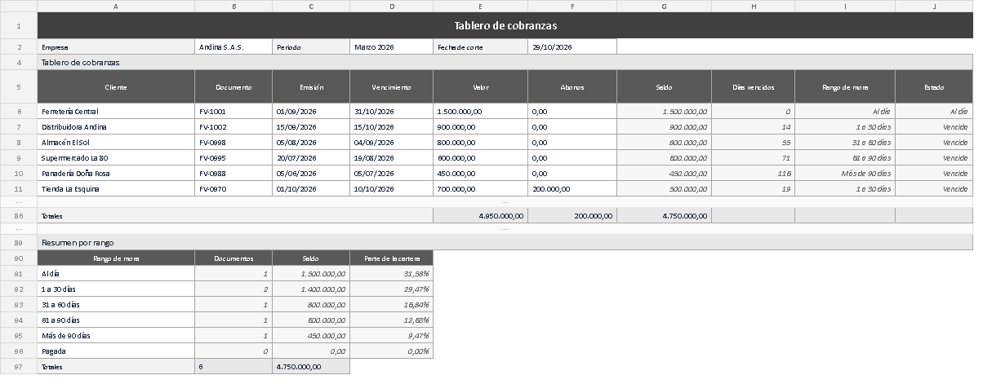Image resolution: width=983 pixels, height=384 pixels.
Task: Click the 'Emisión' column heading
Action: pos(311,86)
